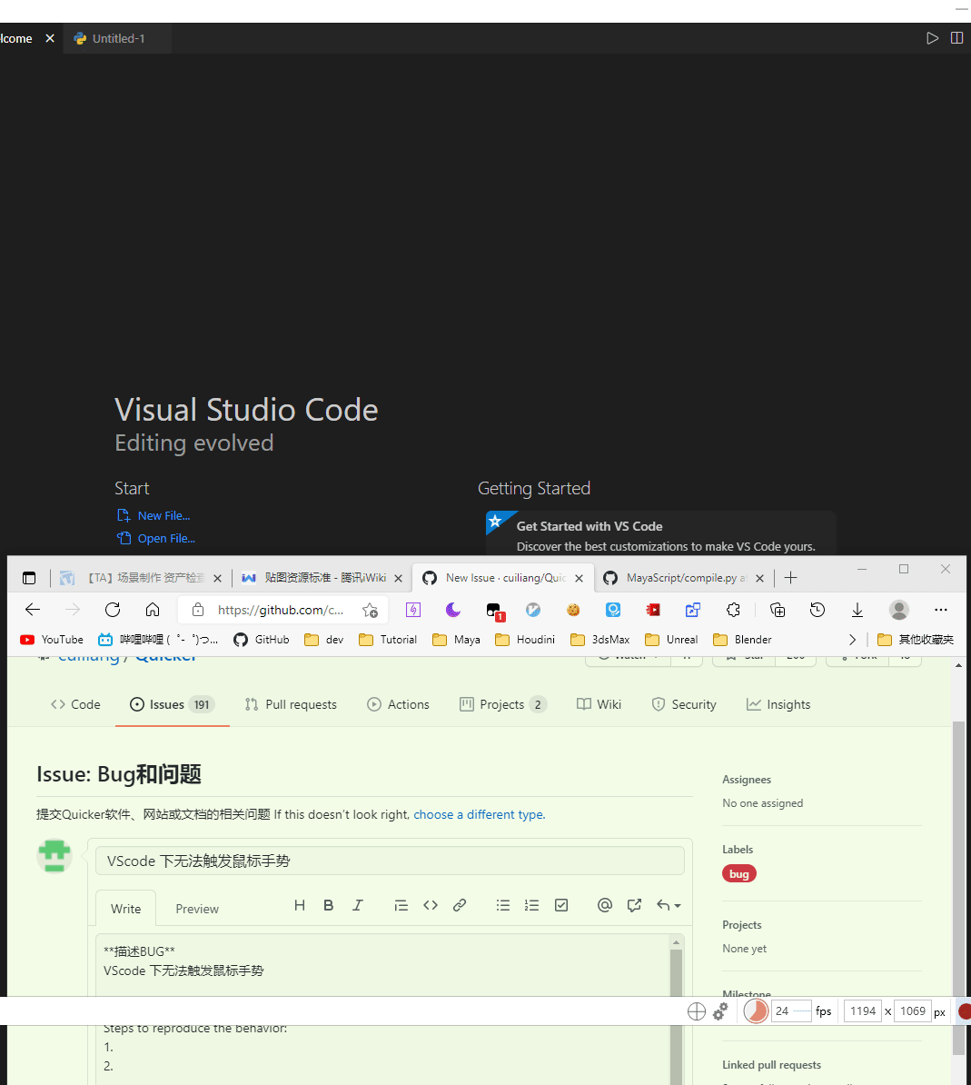
Task: Add a numbered list
Action: tap(532, 905)
